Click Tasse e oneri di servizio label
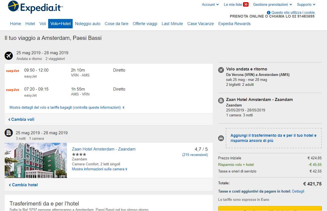Screen dimensions: 327x211 [x=237, y=171]
